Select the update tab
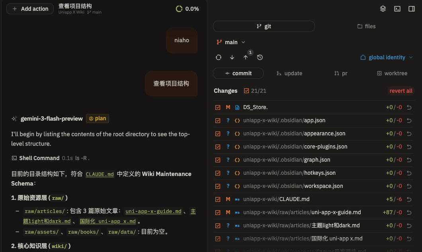This screenshot has height=252, width=422. tap(289, 73)
